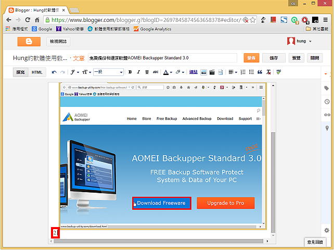Open the font family dropdown
This screenshot has height=251, width=334.
pyautogui.click(x=74, y=72)
